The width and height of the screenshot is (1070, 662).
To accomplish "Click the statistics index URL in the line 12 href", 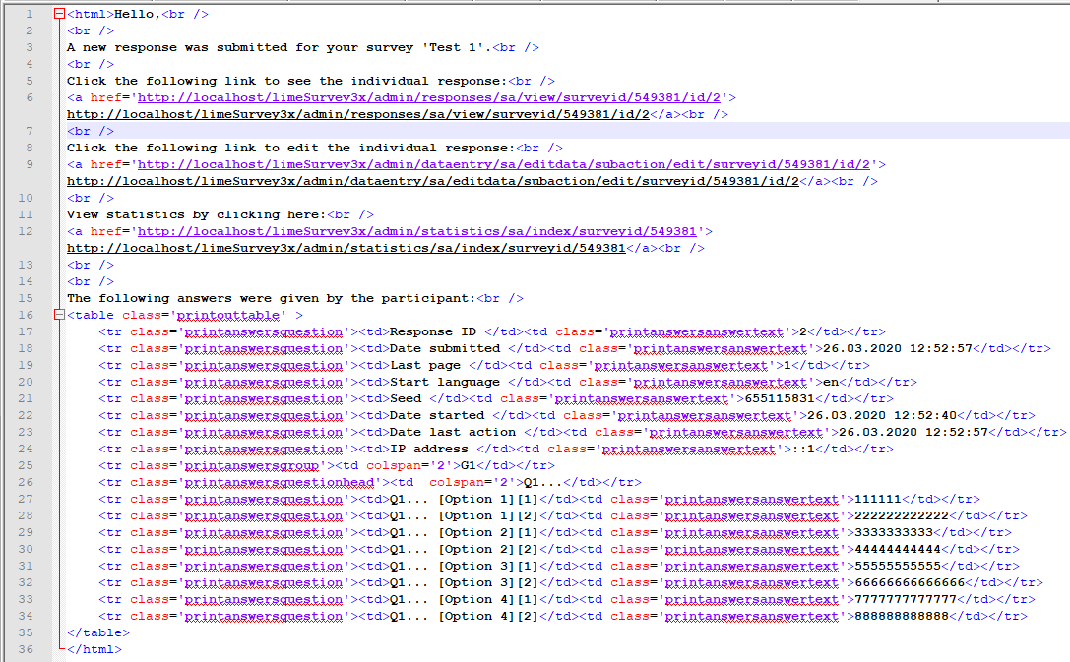I will [416, 231].
